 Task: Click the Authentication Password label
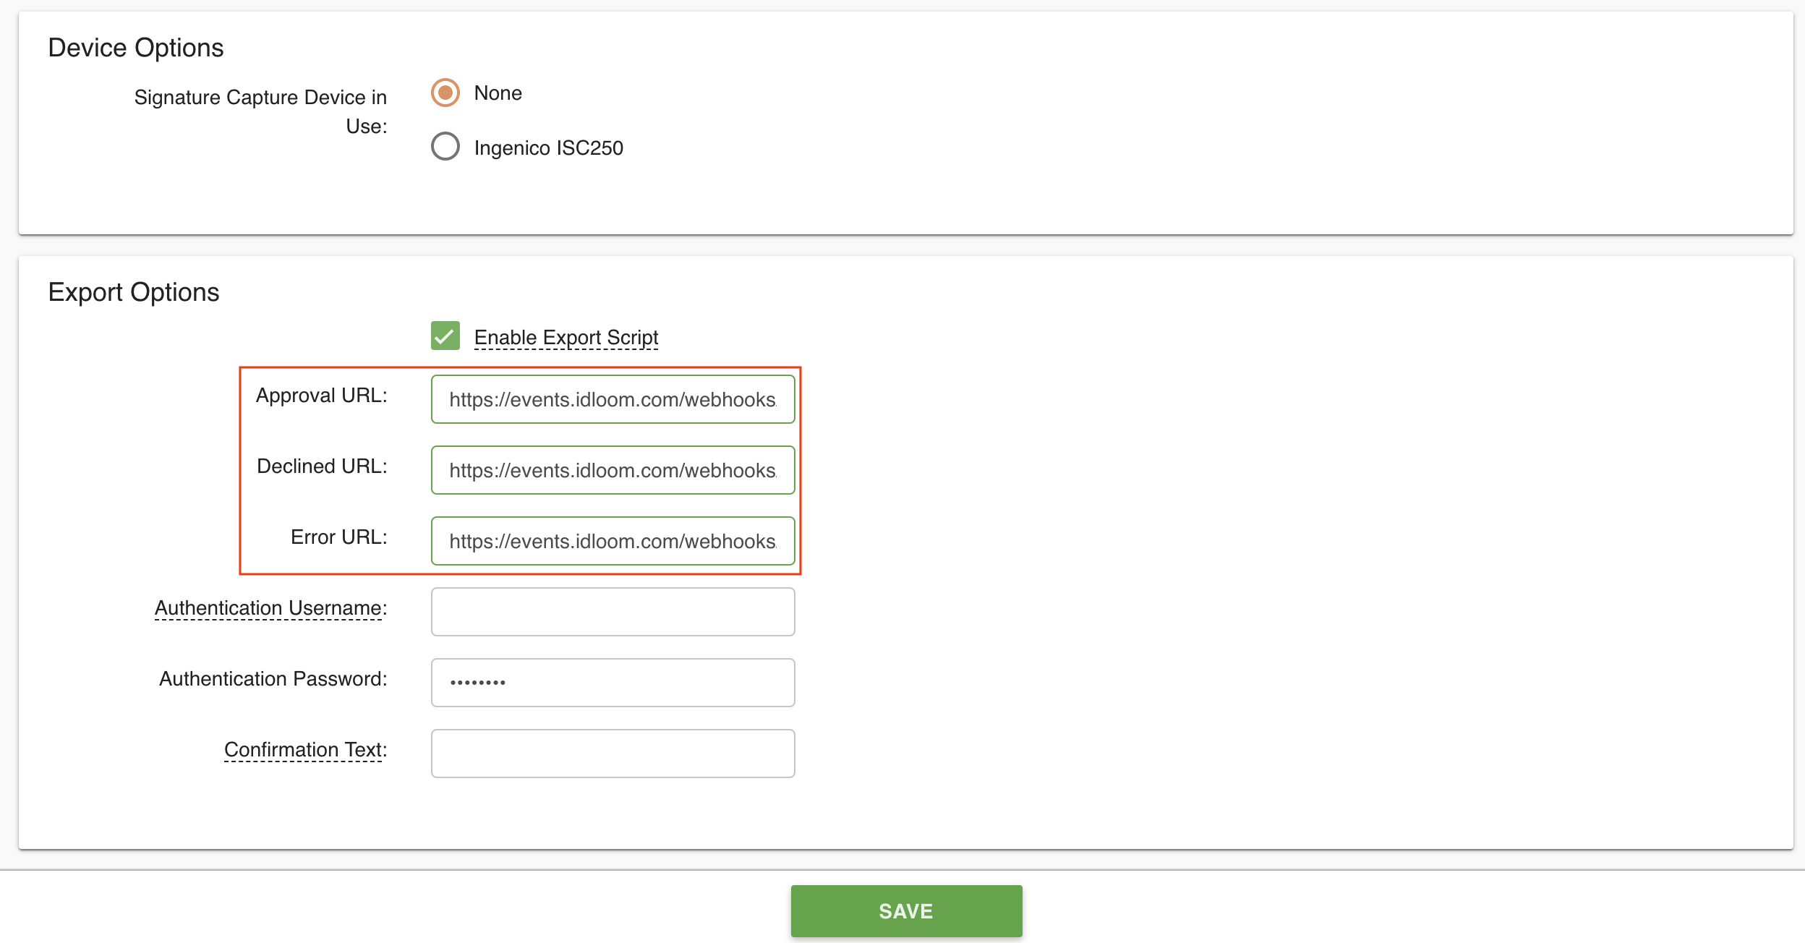(x=273, y=679)
